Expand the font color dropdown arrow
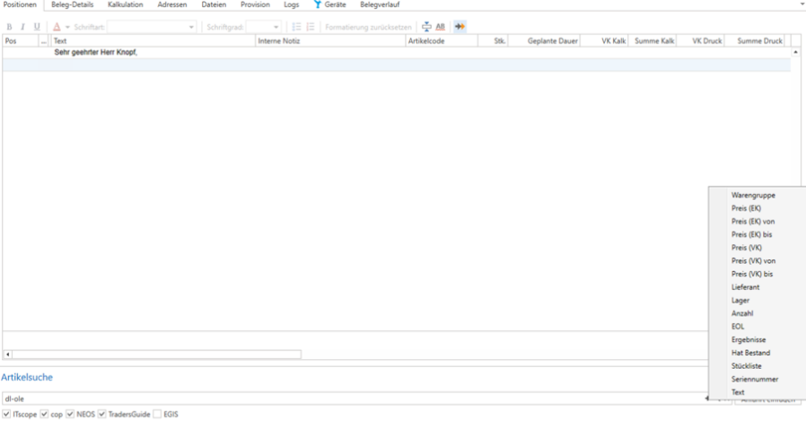The height and width of the screenshot is (447, 806). click(x=67, y=27)
